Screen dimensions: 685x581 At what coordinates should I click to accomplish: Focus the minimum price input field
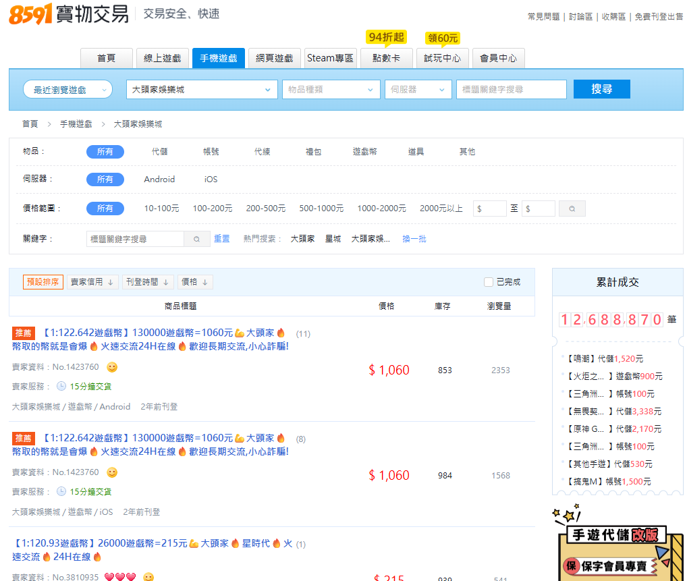pos(490,209)
